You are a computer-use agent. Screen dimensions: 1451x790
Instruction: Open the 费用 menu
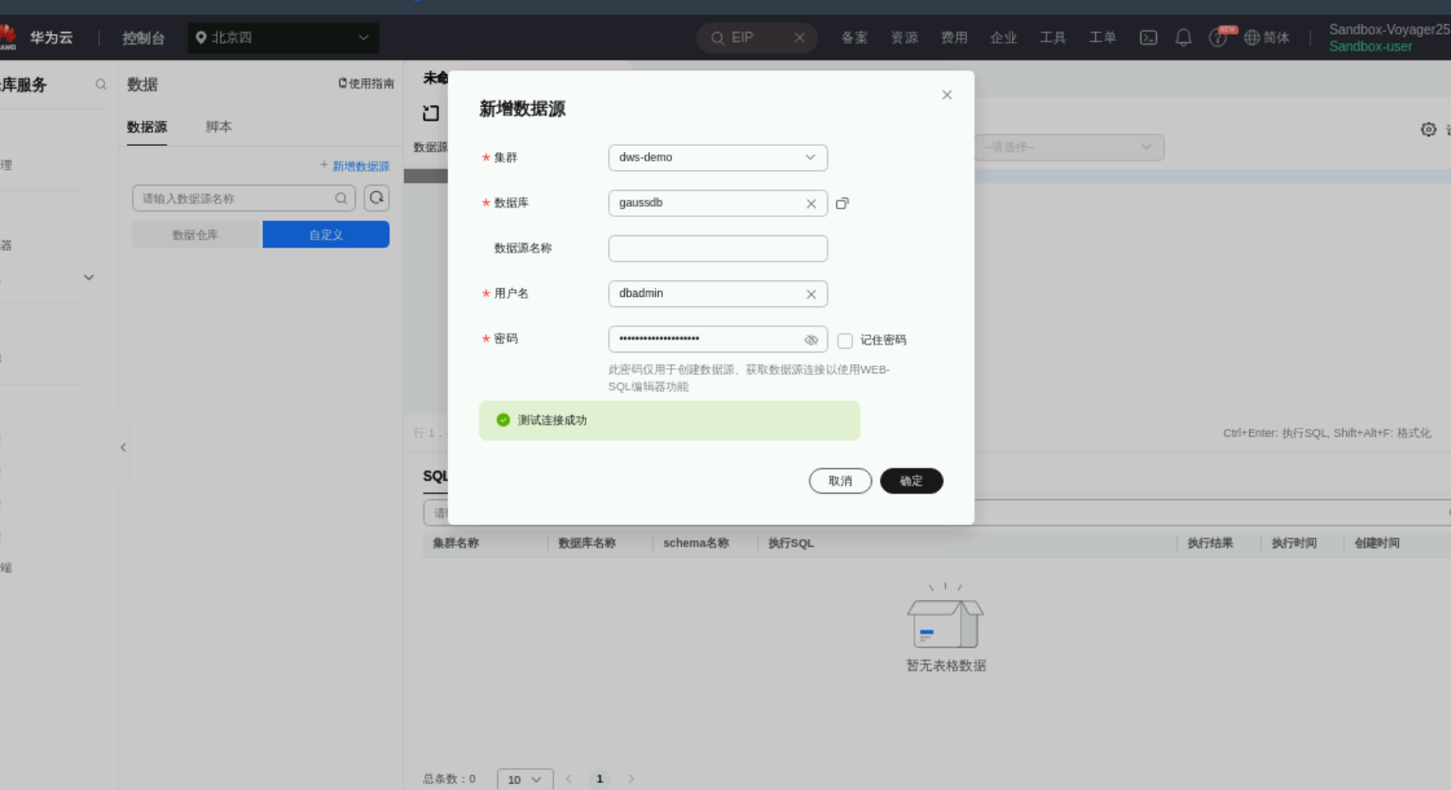tap(954, 38)
